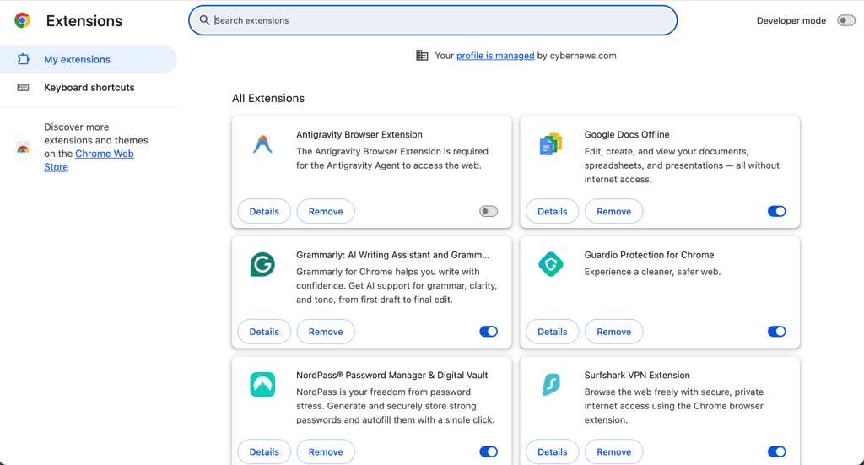Enable the Antigravity Browser Extension
This screenshot has width=864, height=465.
489,211
